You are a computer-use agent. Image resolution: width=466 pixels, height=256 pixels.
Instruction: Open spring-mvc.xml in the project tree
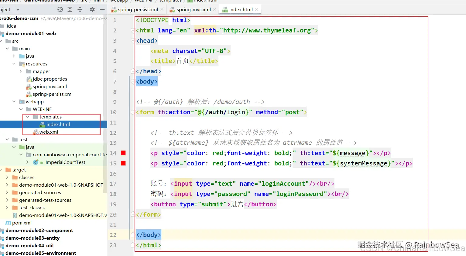coord(50,86)
